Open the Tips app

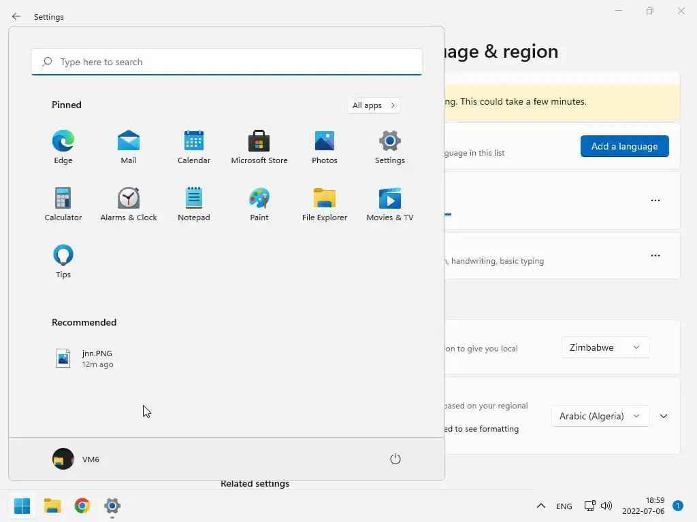(63, 262)
